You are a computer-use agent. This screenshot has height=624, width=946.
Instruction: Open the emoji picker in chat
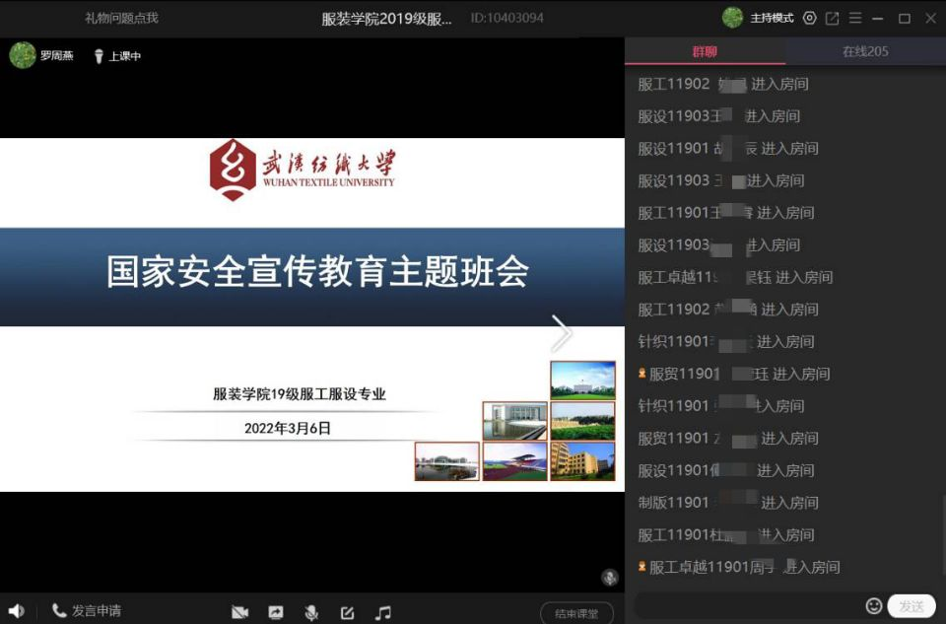click(873, 605)
